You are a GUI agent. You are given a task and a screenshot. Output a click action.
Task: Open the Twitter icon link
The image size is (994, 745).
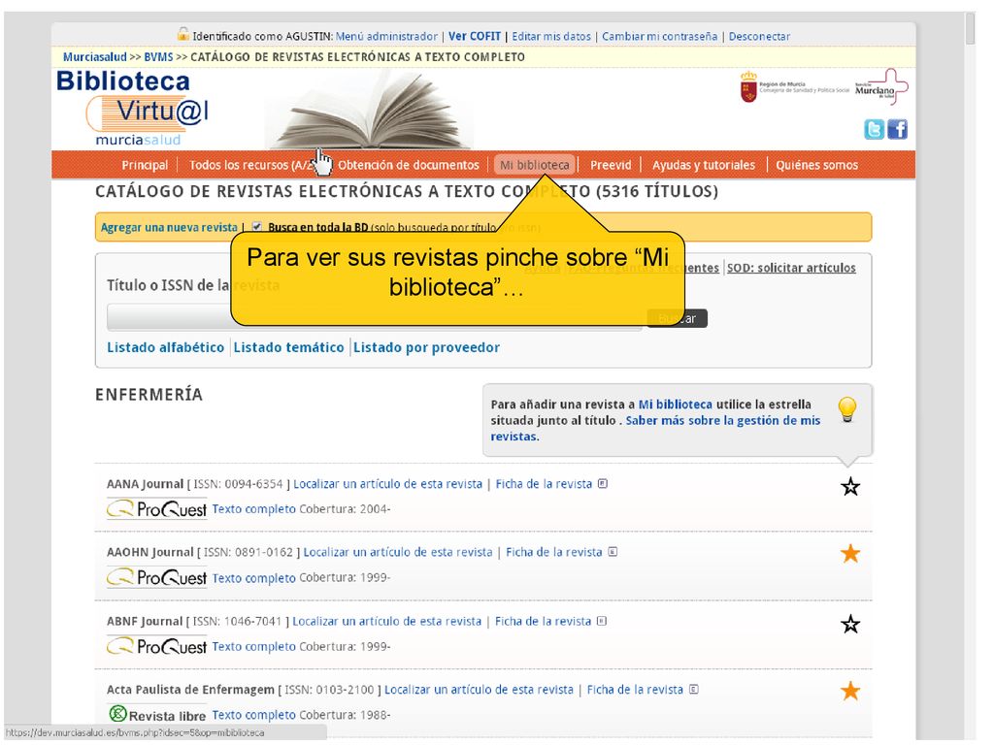(x=874, y=129)
